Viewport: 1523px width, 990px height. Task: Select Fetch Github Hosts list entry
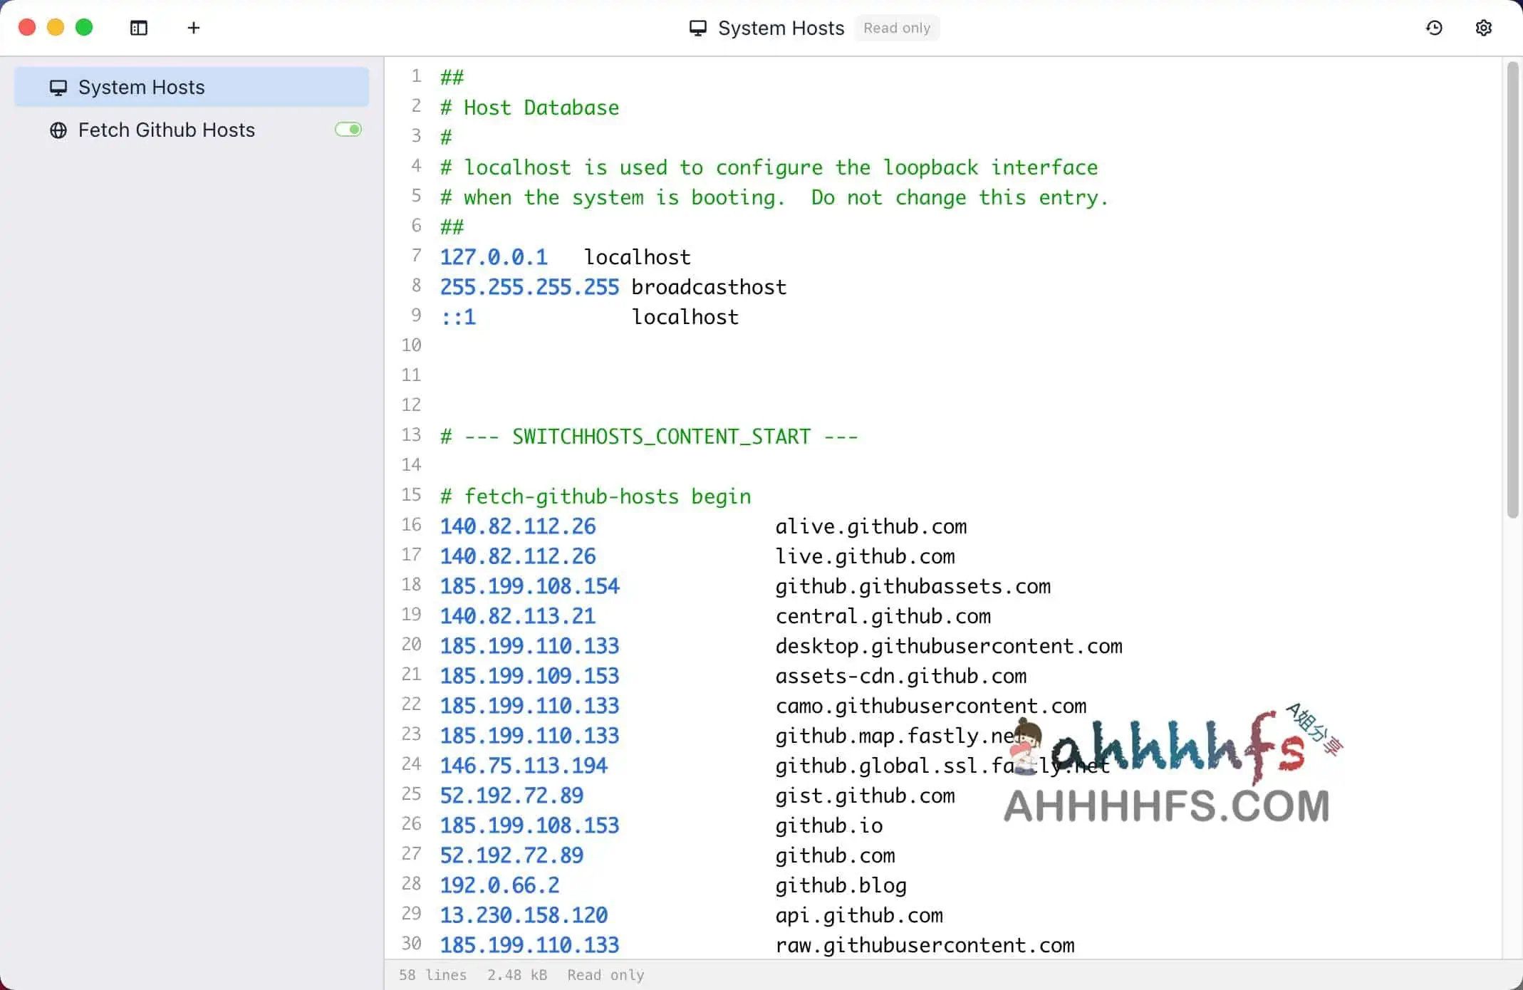point(166,130)
